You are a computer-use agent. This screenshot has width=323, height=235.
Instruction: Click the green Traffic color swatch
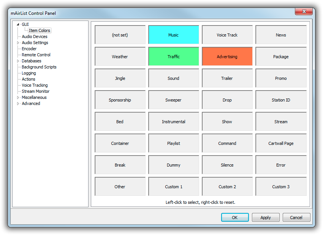173,57
